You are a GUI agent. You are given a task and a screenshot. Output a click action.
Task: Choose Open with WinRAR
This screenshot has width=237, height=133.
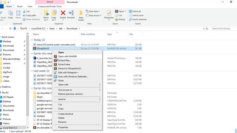pos(77,56)
